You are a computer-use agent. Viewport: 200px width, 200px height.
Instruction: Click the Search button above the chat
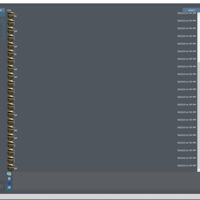click(x=191, y=10)
